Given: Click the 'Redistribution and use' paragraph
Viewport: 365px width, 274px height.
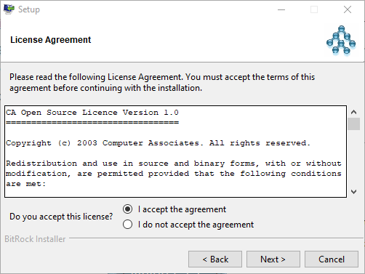Looking at the screenshot, I should 174,174.
